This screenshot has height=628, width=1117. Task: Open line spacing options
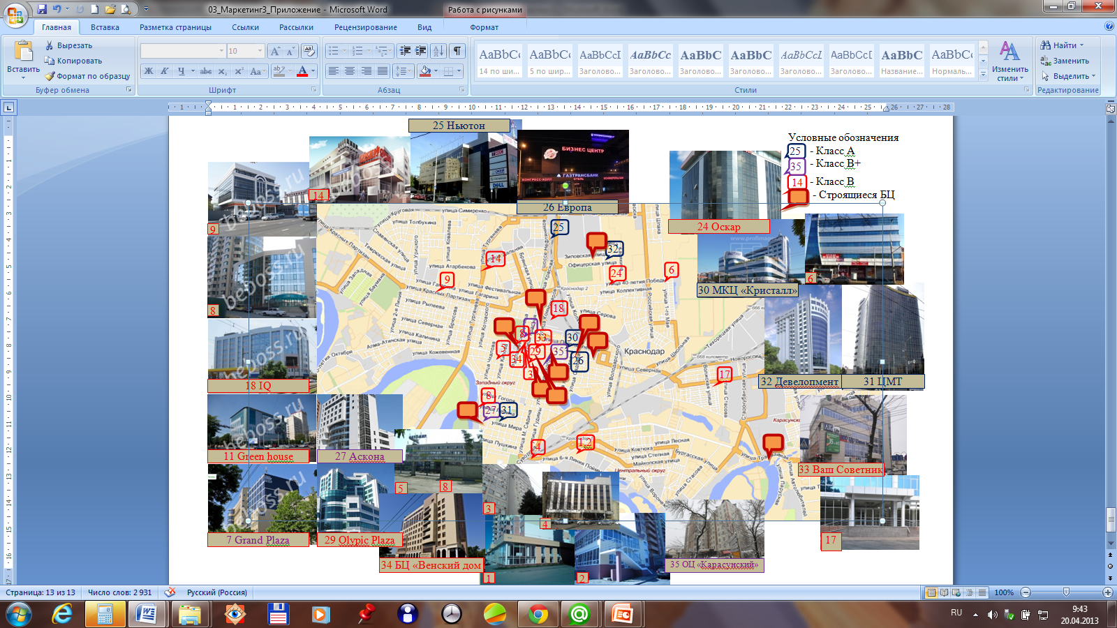click(x=403, y=71)
